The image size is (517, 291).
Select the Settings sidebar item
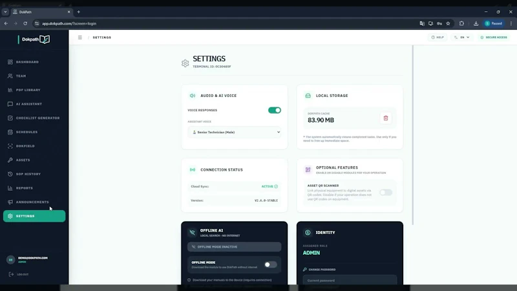34,216
